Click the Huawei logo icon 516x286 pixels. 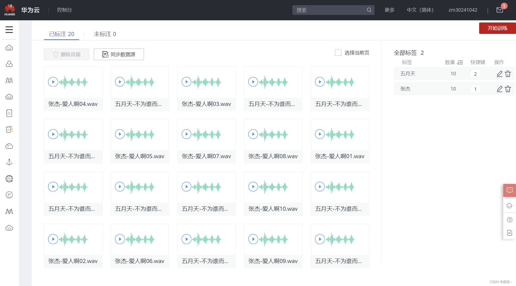click(10, 10)
